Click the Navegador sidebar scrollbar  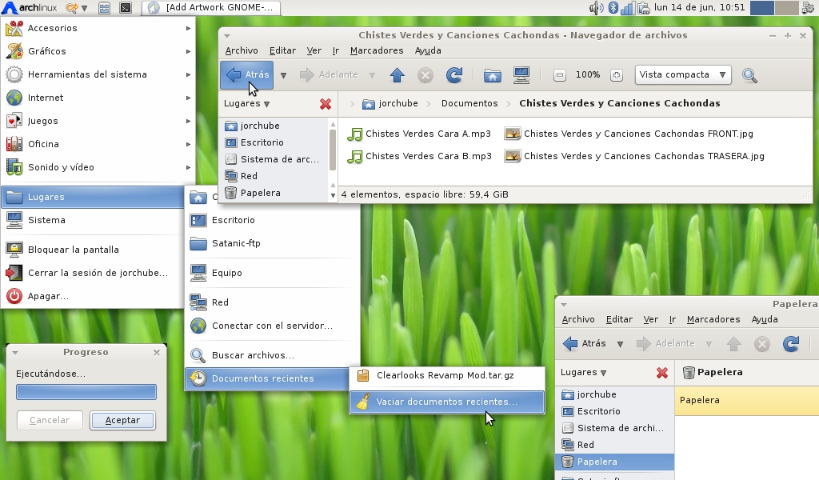click(333, 150)
